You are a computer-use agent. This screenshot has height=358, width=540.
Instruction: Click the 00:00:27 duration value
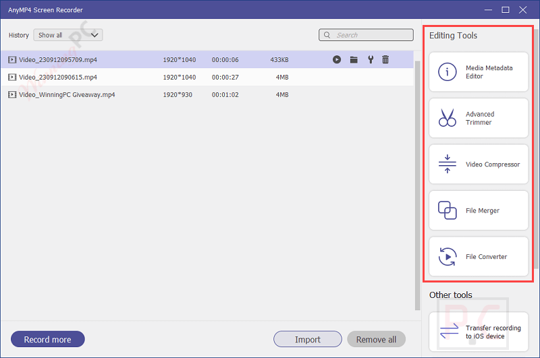[225, 78]
